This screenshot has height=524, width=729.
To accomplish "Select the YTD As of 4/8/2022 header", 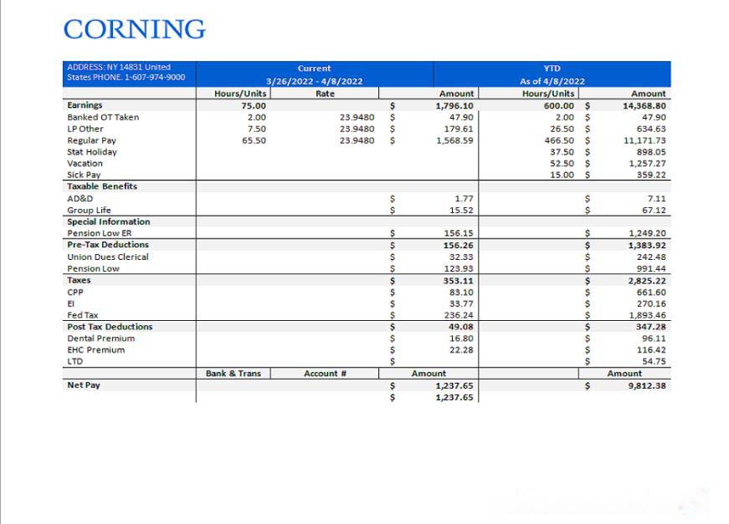I will (x=552, y=74).
